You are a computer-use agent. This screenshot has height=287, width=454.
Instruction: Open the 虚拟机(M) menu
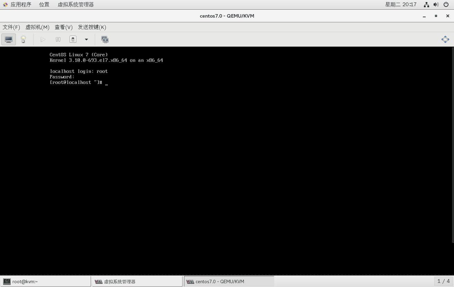point(37,27)
